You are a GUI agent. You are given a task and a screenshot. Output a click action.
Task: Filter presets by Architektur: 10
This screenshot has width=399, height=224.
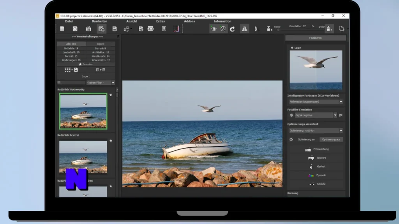101,52
